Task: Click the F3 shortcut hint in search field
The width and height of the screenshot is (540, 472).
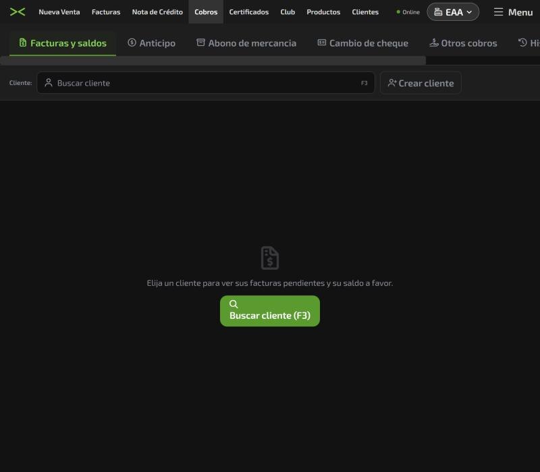Action: click(x=364, y=83)
